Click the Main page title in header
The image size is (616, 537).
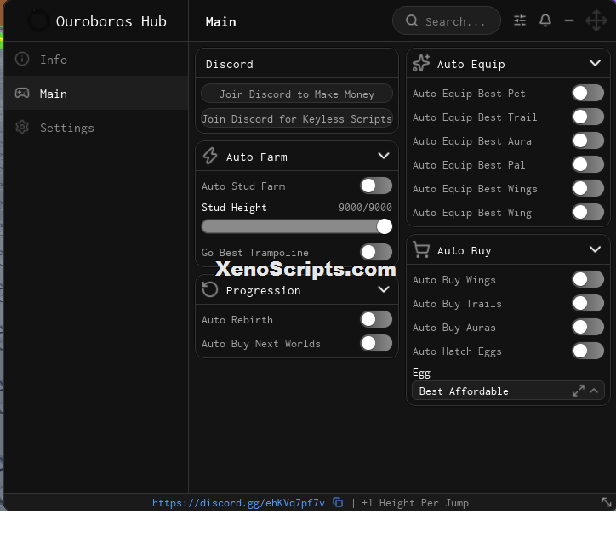click(220, 21)
